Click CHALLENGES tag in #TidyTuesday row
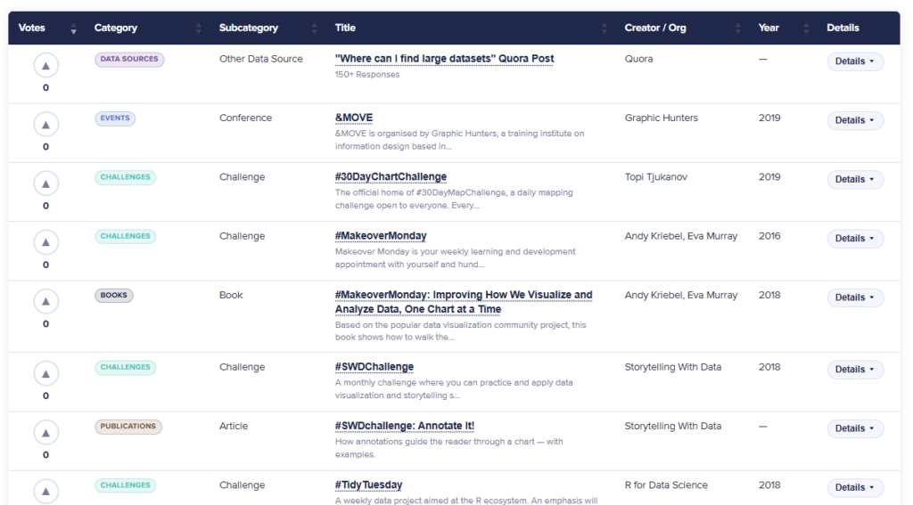 click(x=125, y=485)
